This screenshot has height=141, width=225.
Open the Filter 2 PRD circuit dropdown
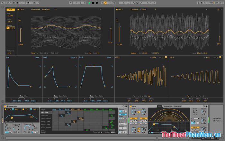[35, 109]
